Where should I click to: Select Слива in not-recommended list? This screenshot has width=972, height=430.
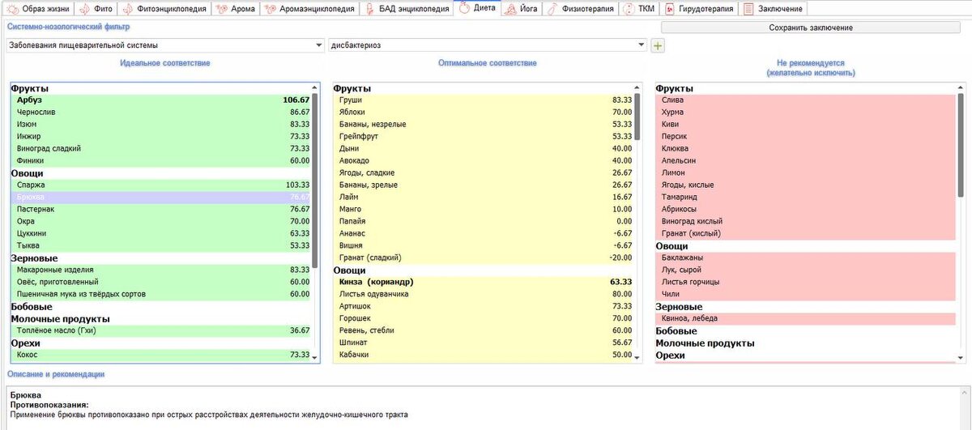pyautogui.click(x=806, y=100)
